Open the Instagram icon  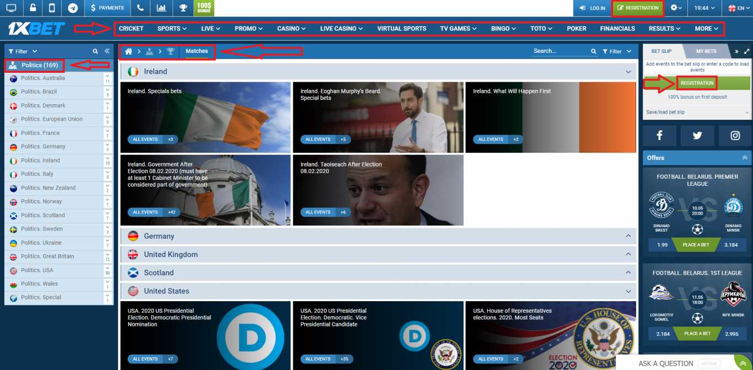(735, 136)
